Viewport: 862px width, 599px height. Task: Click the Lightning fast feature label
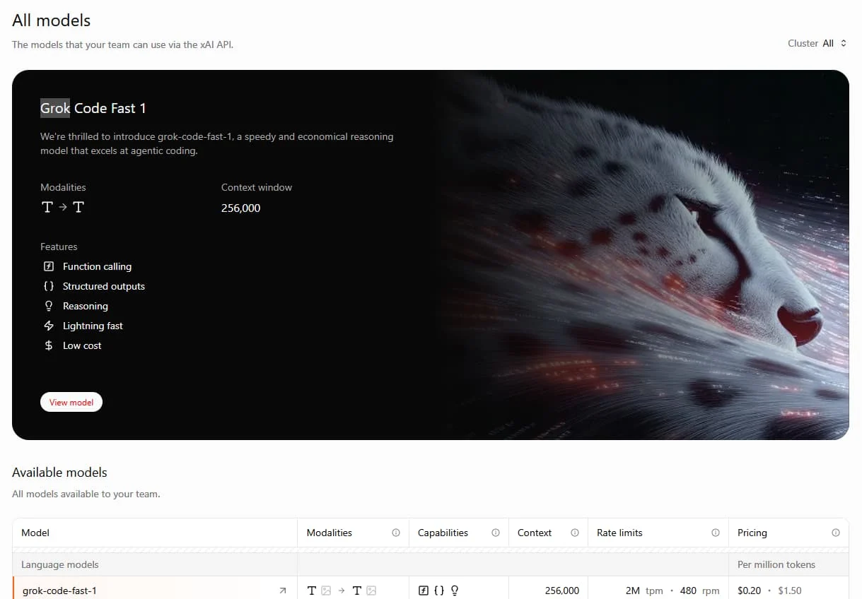[x=93, y=326]
